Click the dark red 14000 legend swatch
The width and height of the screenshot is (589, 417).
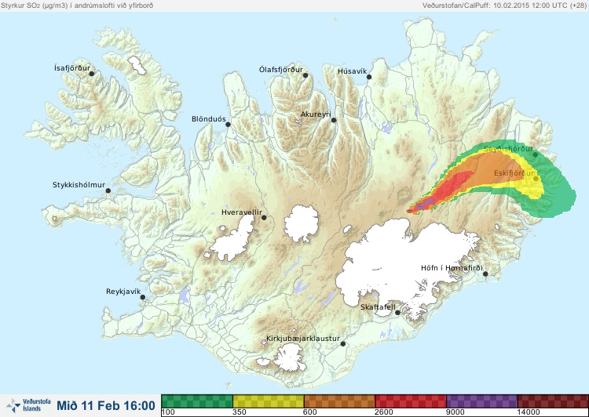(x=553, y=401)
